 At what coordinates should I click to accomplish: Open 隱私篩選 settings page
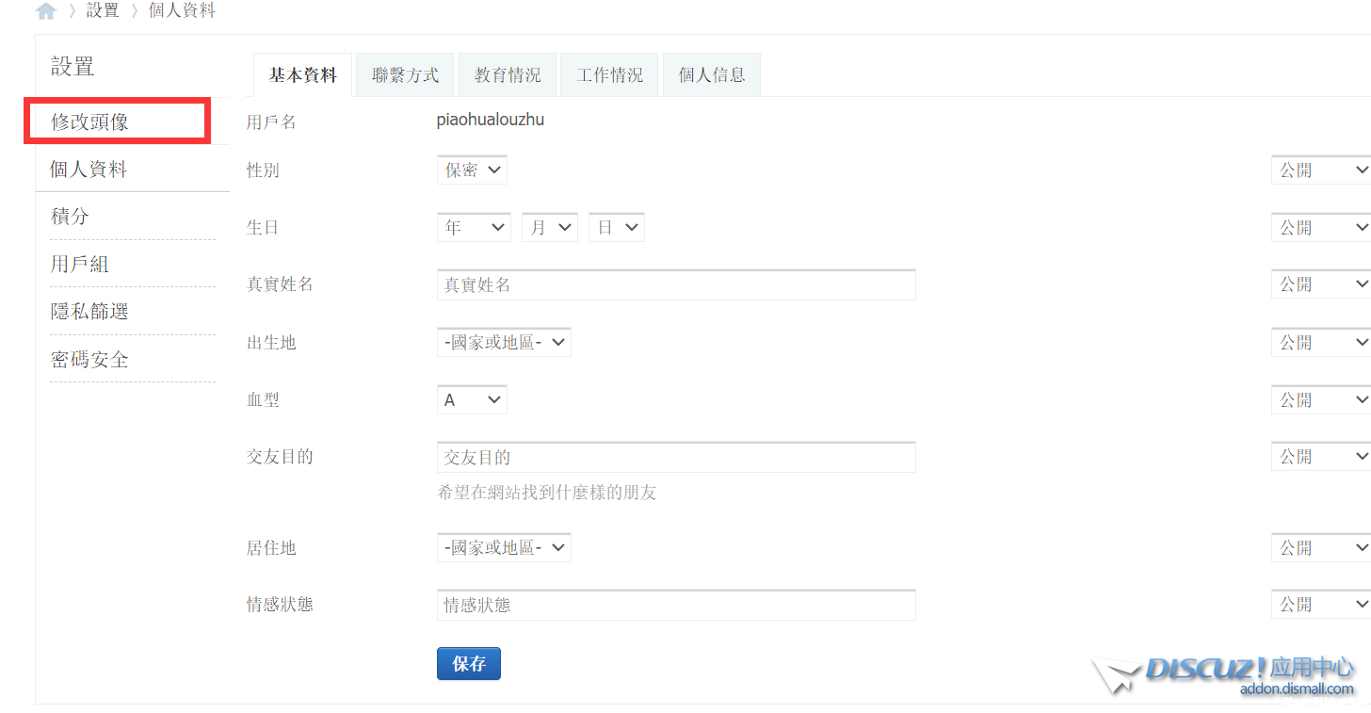click(89, 312)
